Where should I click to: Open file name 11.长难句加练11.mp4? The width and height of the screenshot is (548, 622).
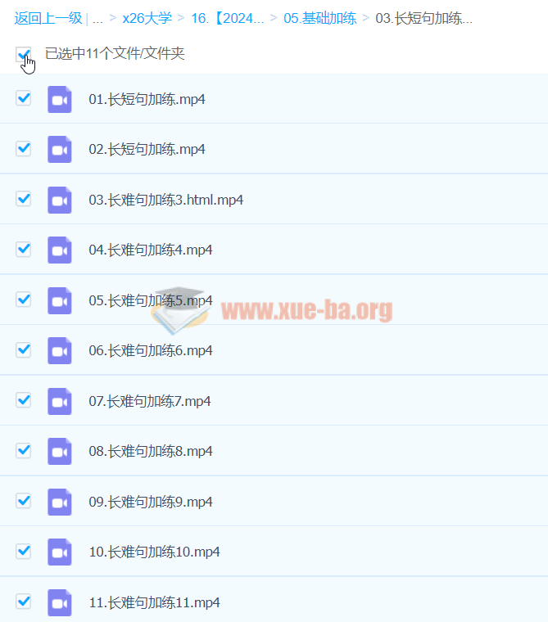[x=154, y=602]
